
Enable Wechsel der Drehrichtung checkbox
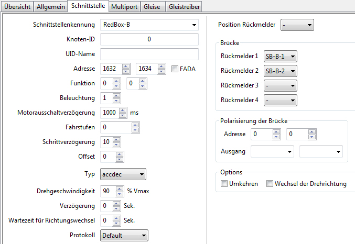click(270, 184)
